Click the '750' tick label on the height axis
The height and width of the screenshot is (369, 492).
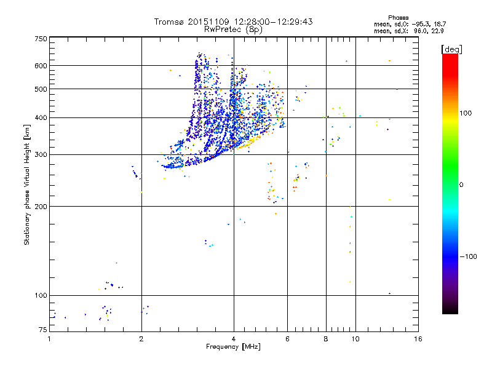[x=41, y=39]
